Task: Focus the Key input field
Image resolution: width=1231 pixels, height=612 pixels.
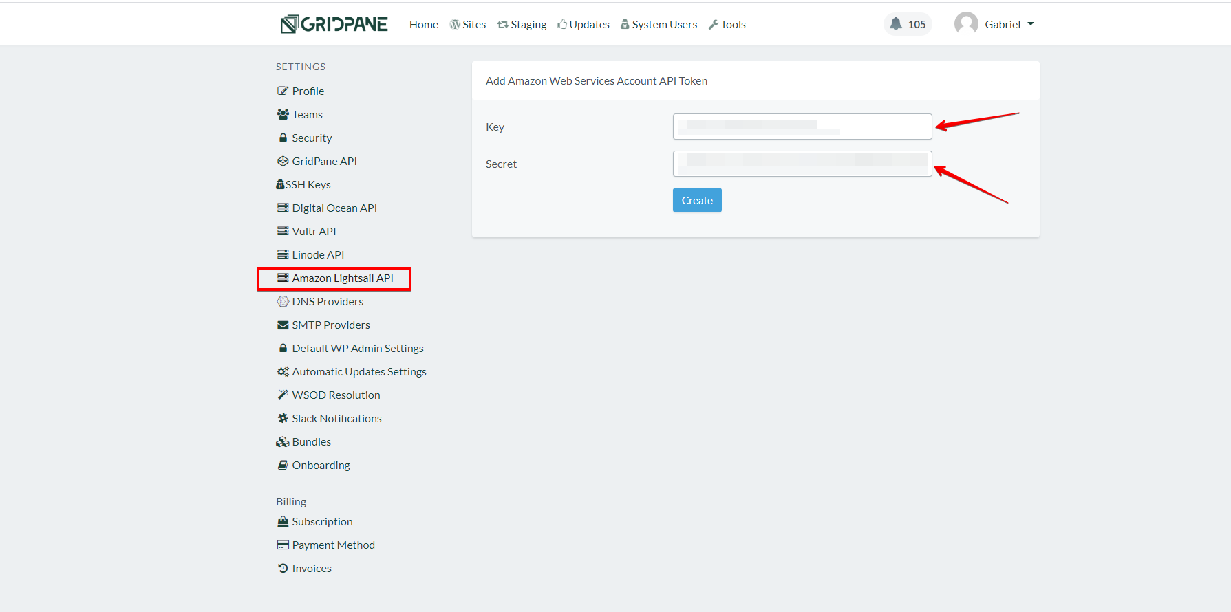Action: (802, 127)
